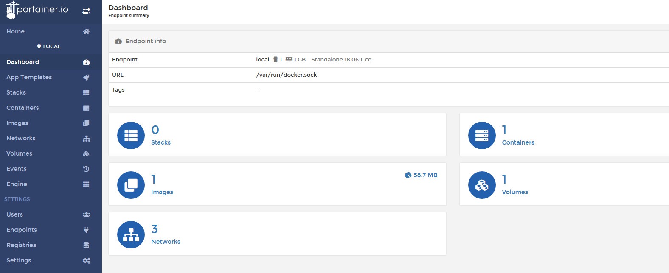This screenshot has width=669, height=273.
Task: Click the Volumes tile label
Action: 515,192
